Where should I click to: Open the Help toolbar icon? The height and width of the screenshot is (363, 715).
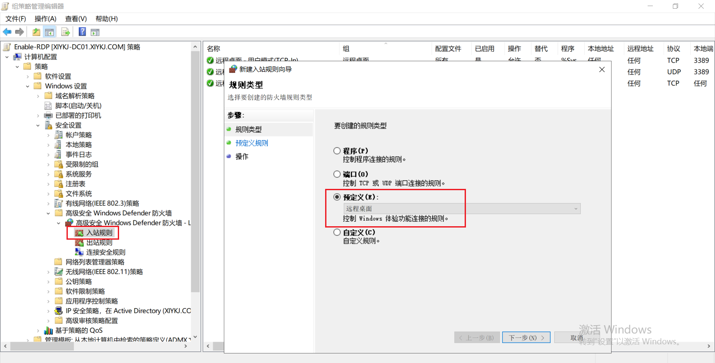pos(82,32)
